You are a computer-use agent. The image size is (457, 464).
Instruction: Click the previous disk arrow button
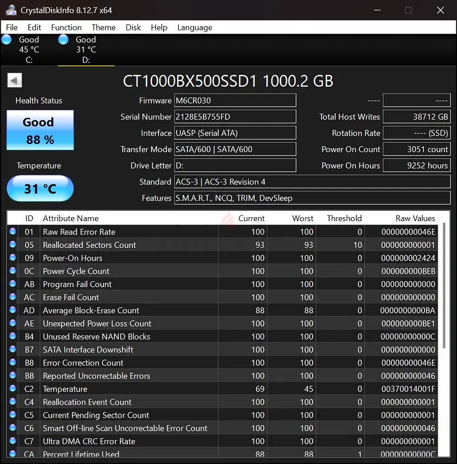tap(14, 80)
